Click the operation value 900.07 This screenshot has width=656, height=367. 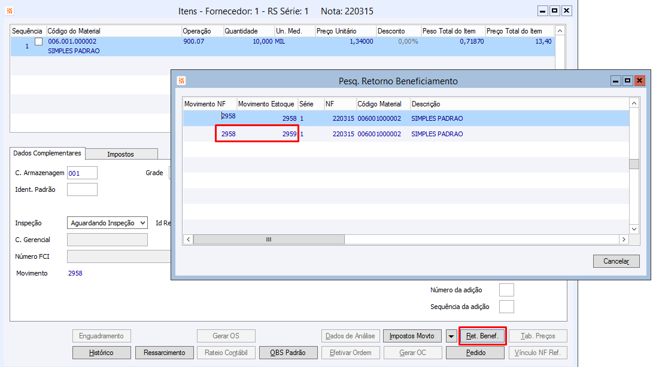194,41
